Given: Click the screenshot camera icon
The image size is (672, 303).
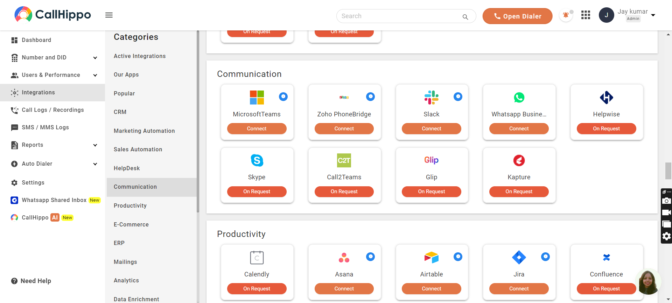Looking at the screenshot, I should [x=666, y=201].
